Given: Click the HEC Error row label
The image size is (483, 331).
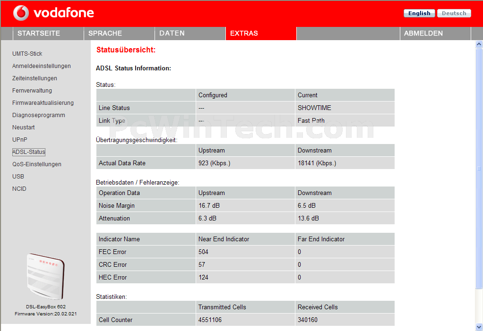Looking at the screenshot, I should (113, 278).
